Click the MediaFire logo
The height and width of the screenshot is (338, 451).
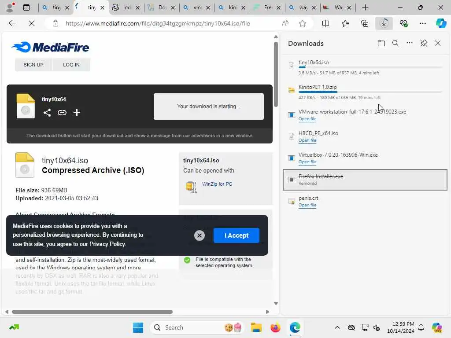50,47
